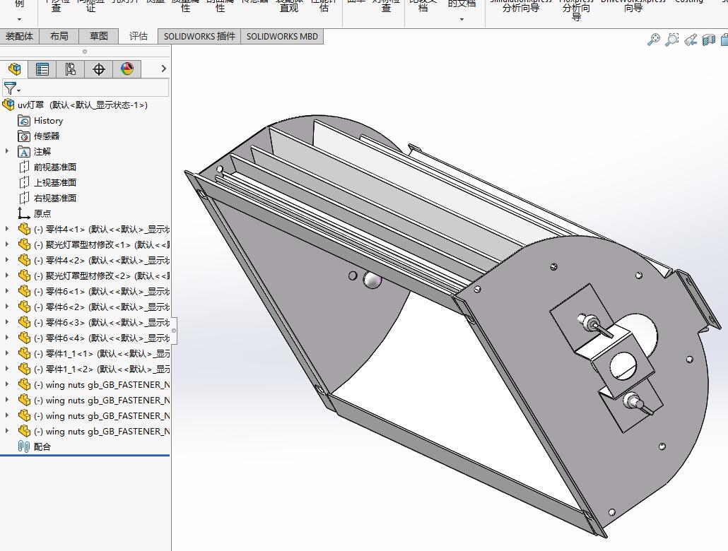Select the 前视基准面 plane
The height and width of the screenshot is (551, 728).
(47, 167)
